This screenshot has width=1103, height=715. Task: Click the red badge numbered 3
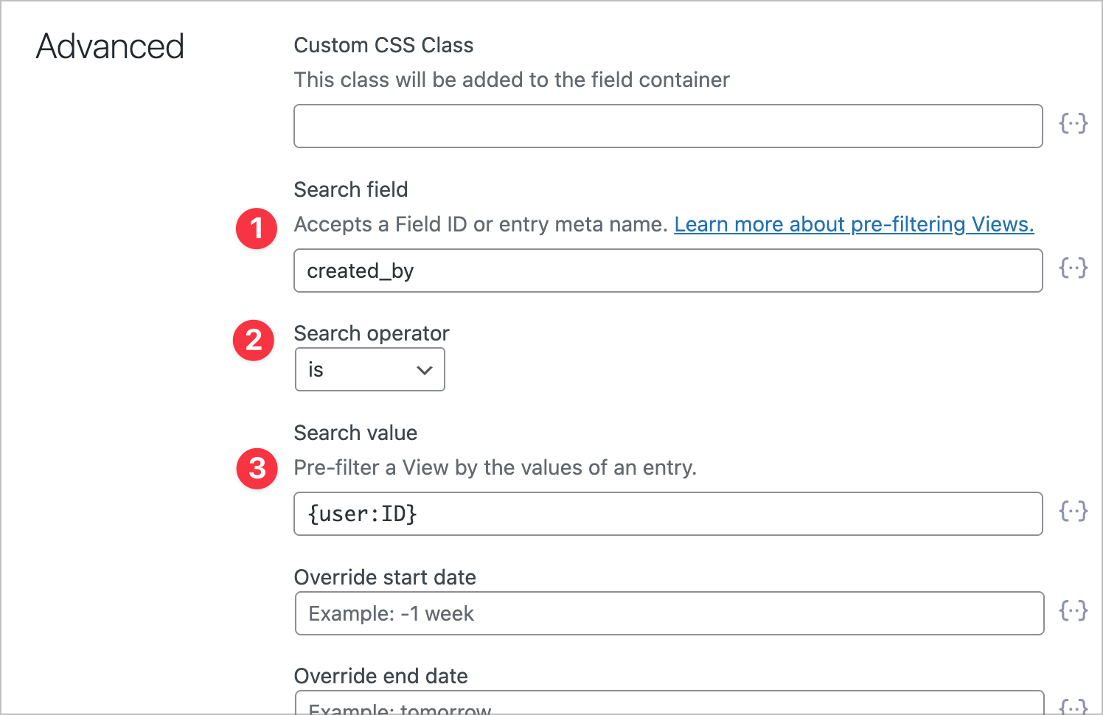tap(256, 469)
